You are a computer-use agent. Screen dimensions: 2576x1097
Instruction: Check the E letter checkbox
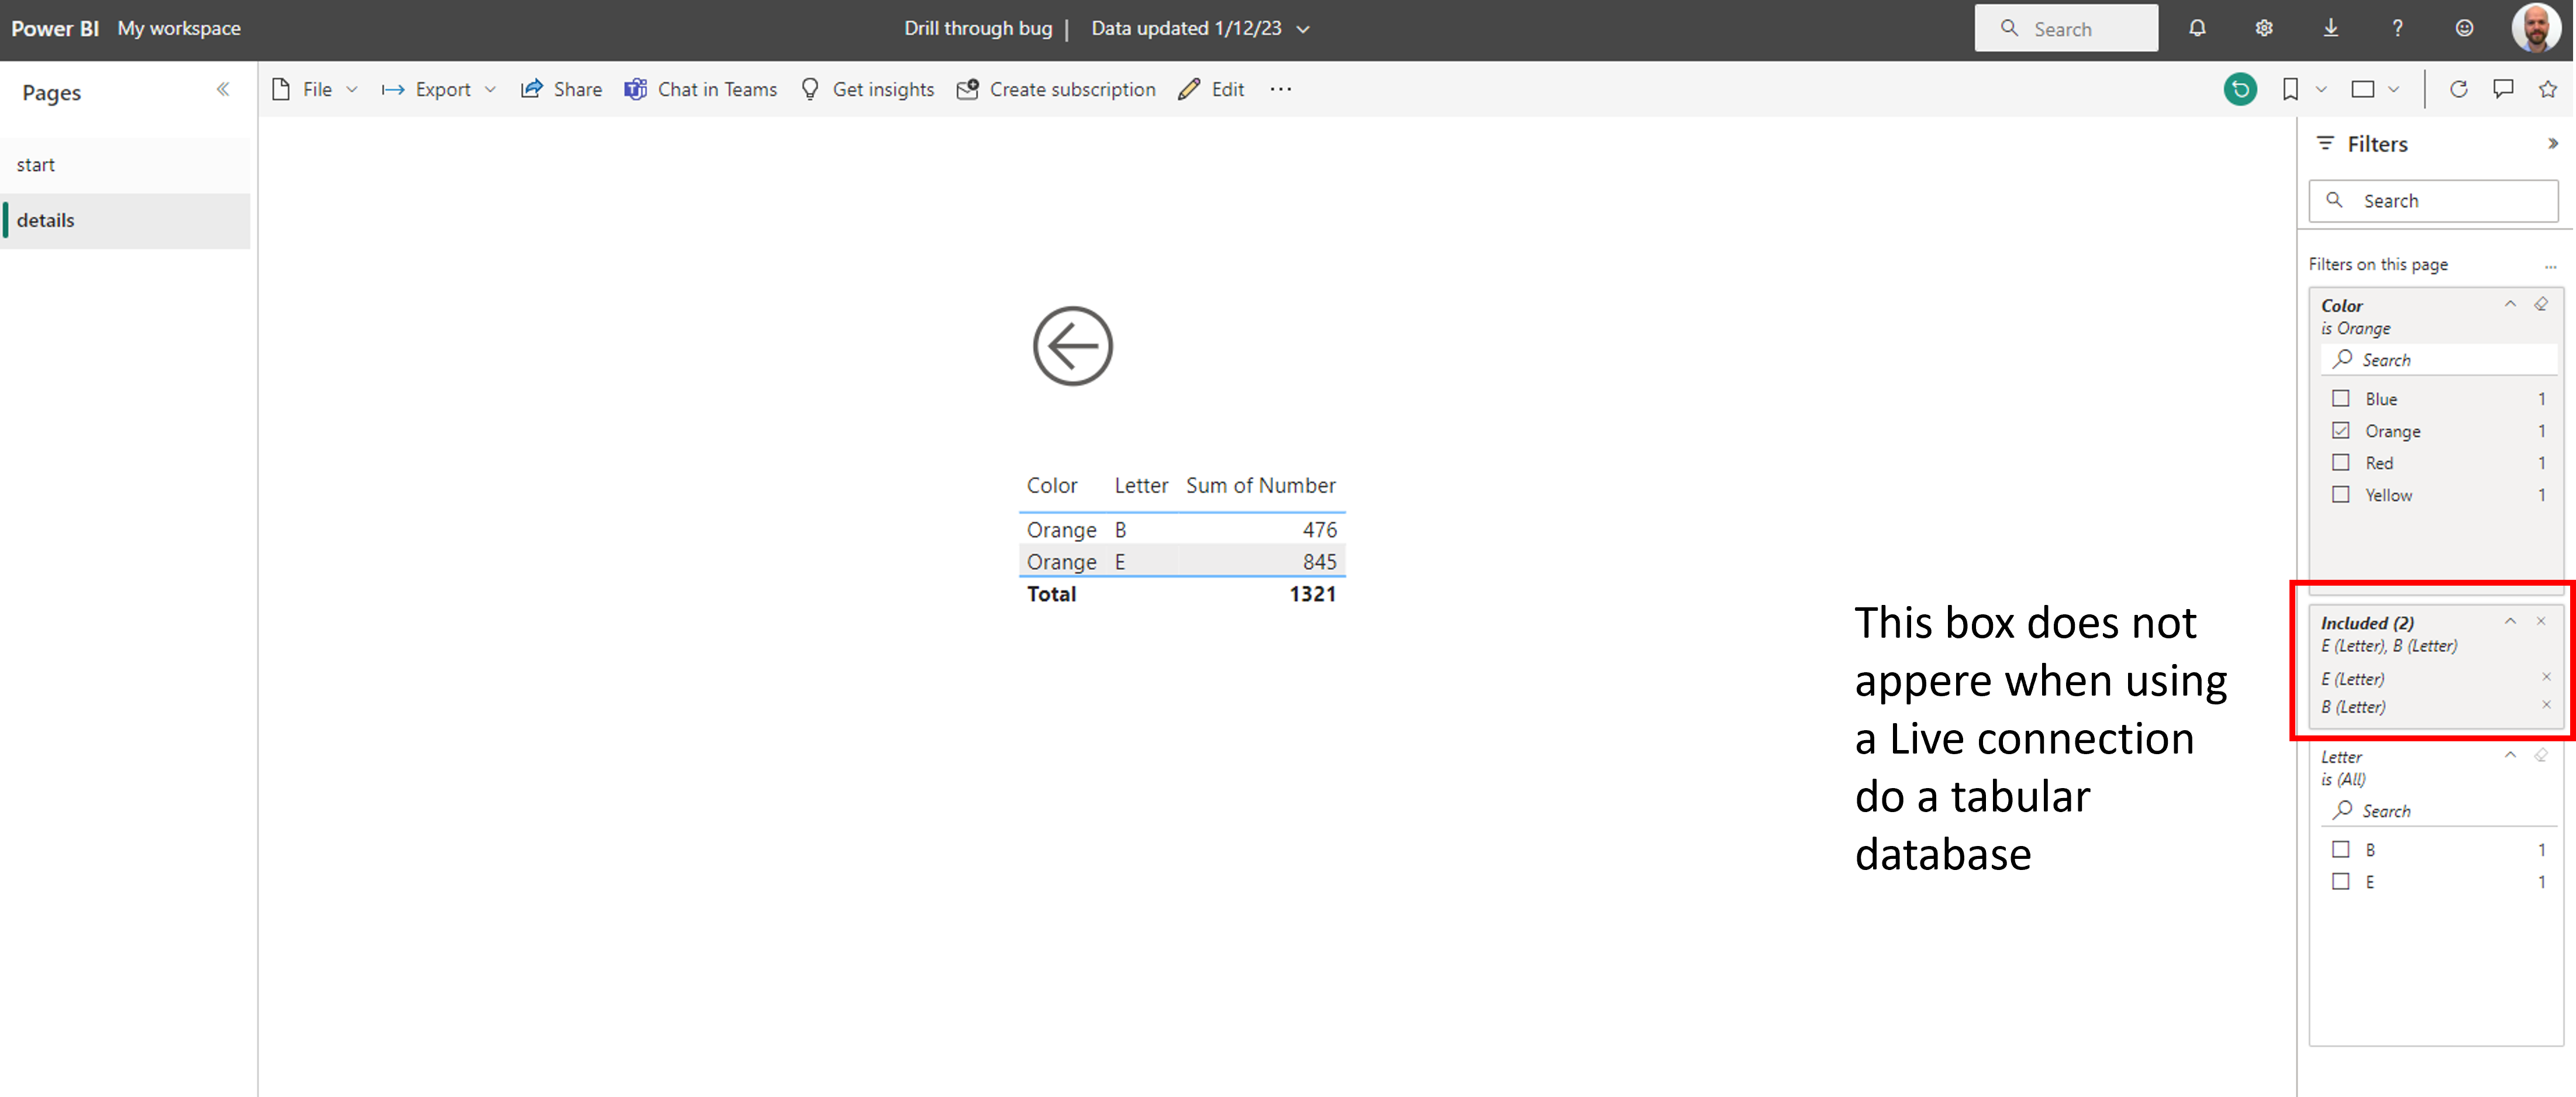pyautogui.click(x=2340, y=881)
